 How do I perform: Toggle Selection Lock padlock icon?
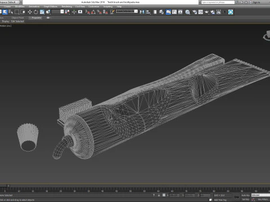coord(159,195)
